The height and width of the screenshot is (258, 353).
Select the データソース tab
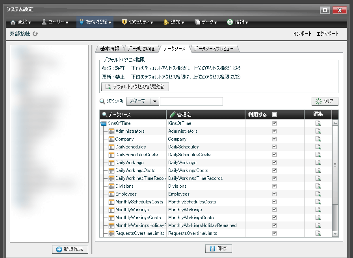pyautogui.click(x=174, y=48)
